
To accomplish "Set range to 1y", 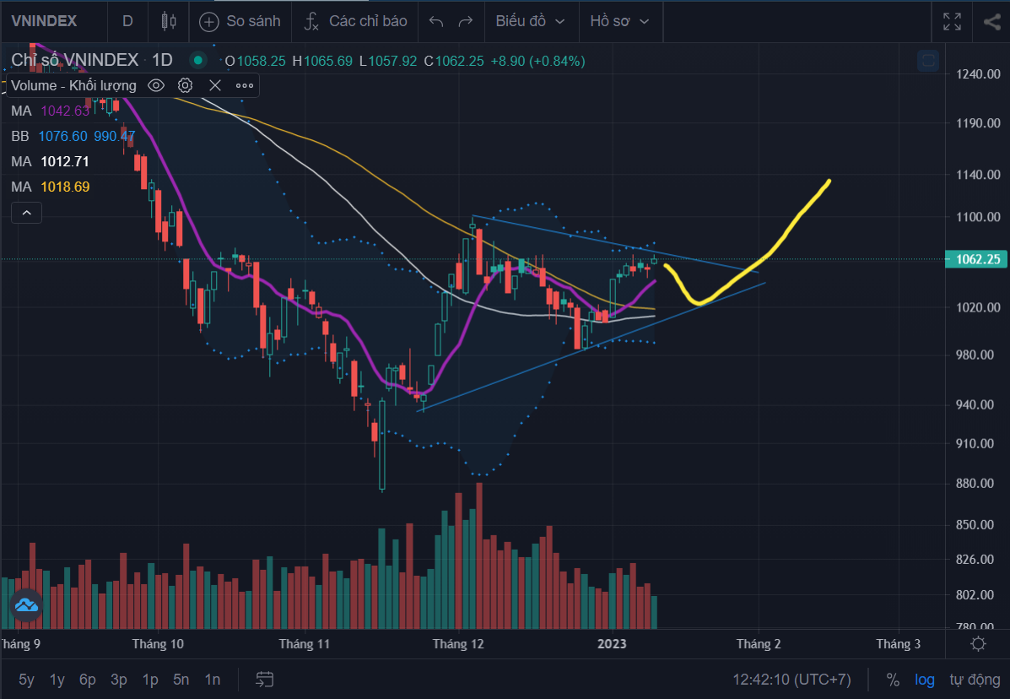I will point(57,680).
